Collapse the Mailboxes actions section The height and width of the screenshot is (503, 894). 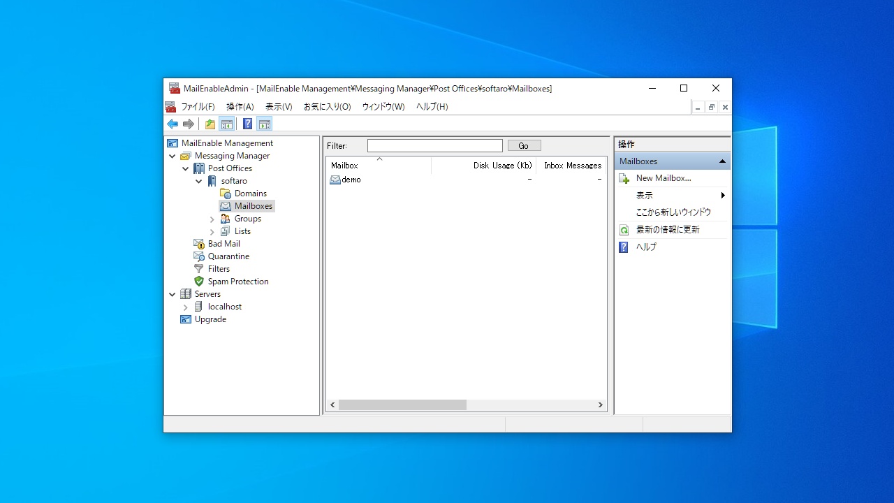722,161
